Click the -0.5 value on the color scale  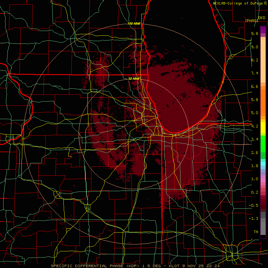pos(253,205)
